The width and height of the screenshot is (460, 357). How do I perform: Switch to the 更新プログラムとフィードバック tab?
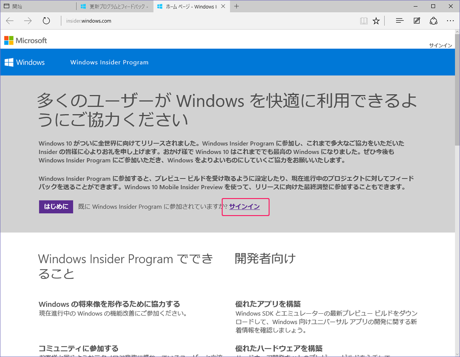115,6
